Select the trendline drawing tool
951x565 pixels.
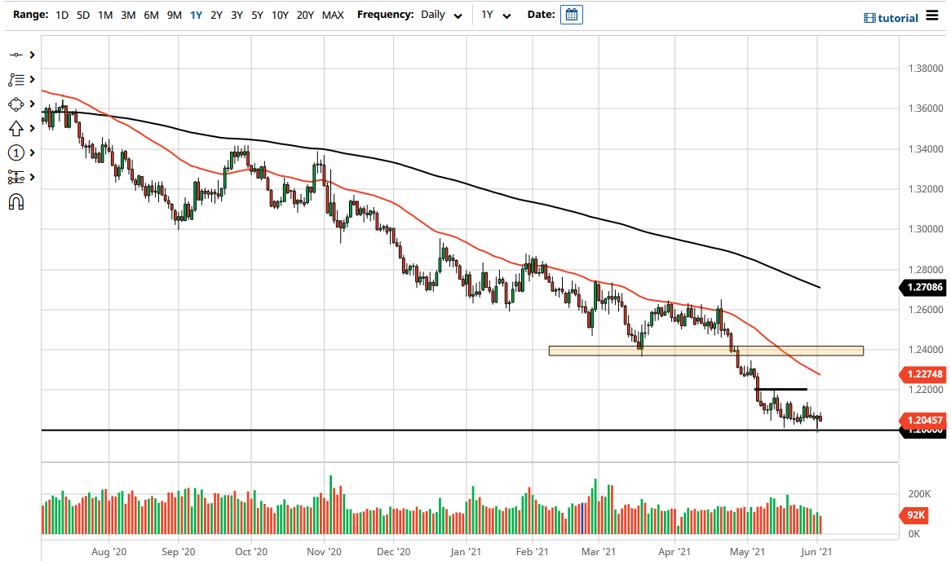click(x=16, y=55)
